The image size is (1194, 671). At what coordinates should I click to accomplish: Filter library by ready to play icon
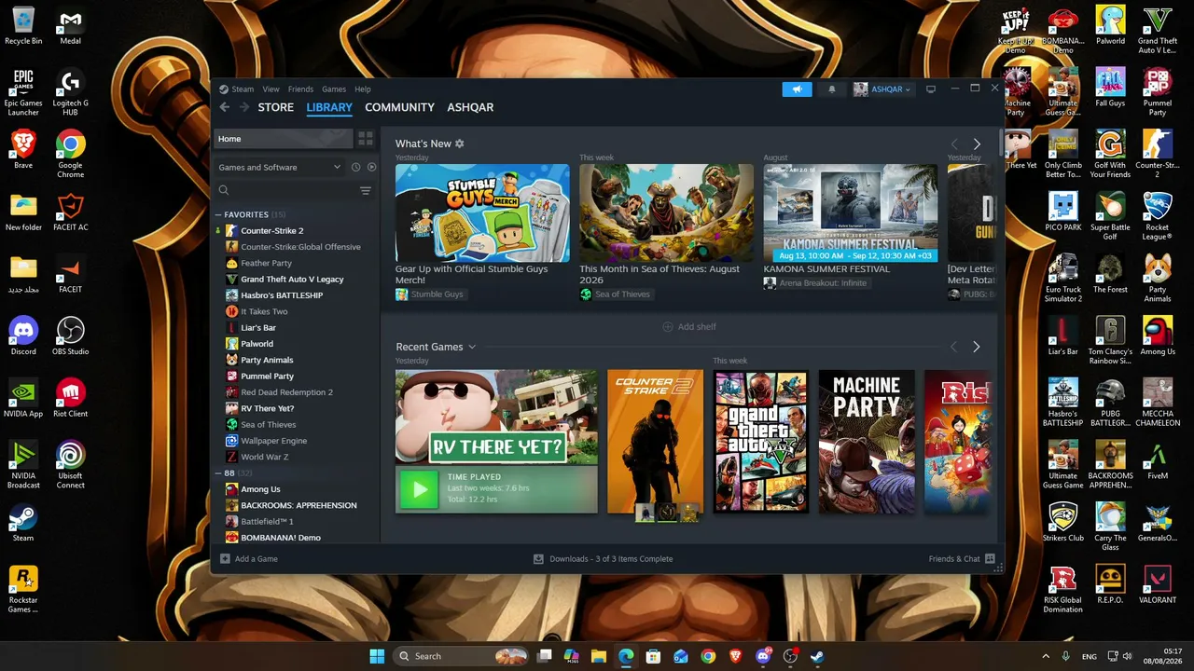(371, 167)
